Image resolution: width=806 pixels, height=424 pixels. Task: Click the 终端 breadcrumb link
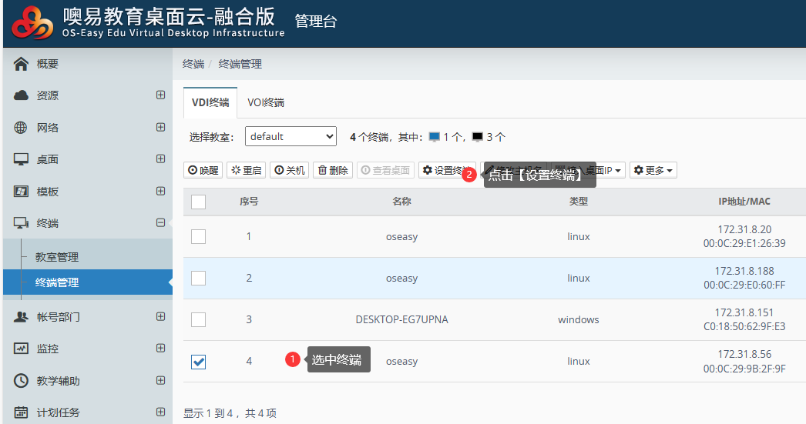[193, 64]
